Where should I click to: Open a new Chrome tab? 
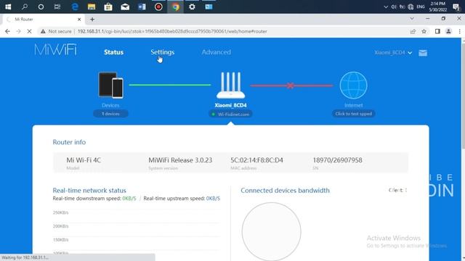[92, 20]
